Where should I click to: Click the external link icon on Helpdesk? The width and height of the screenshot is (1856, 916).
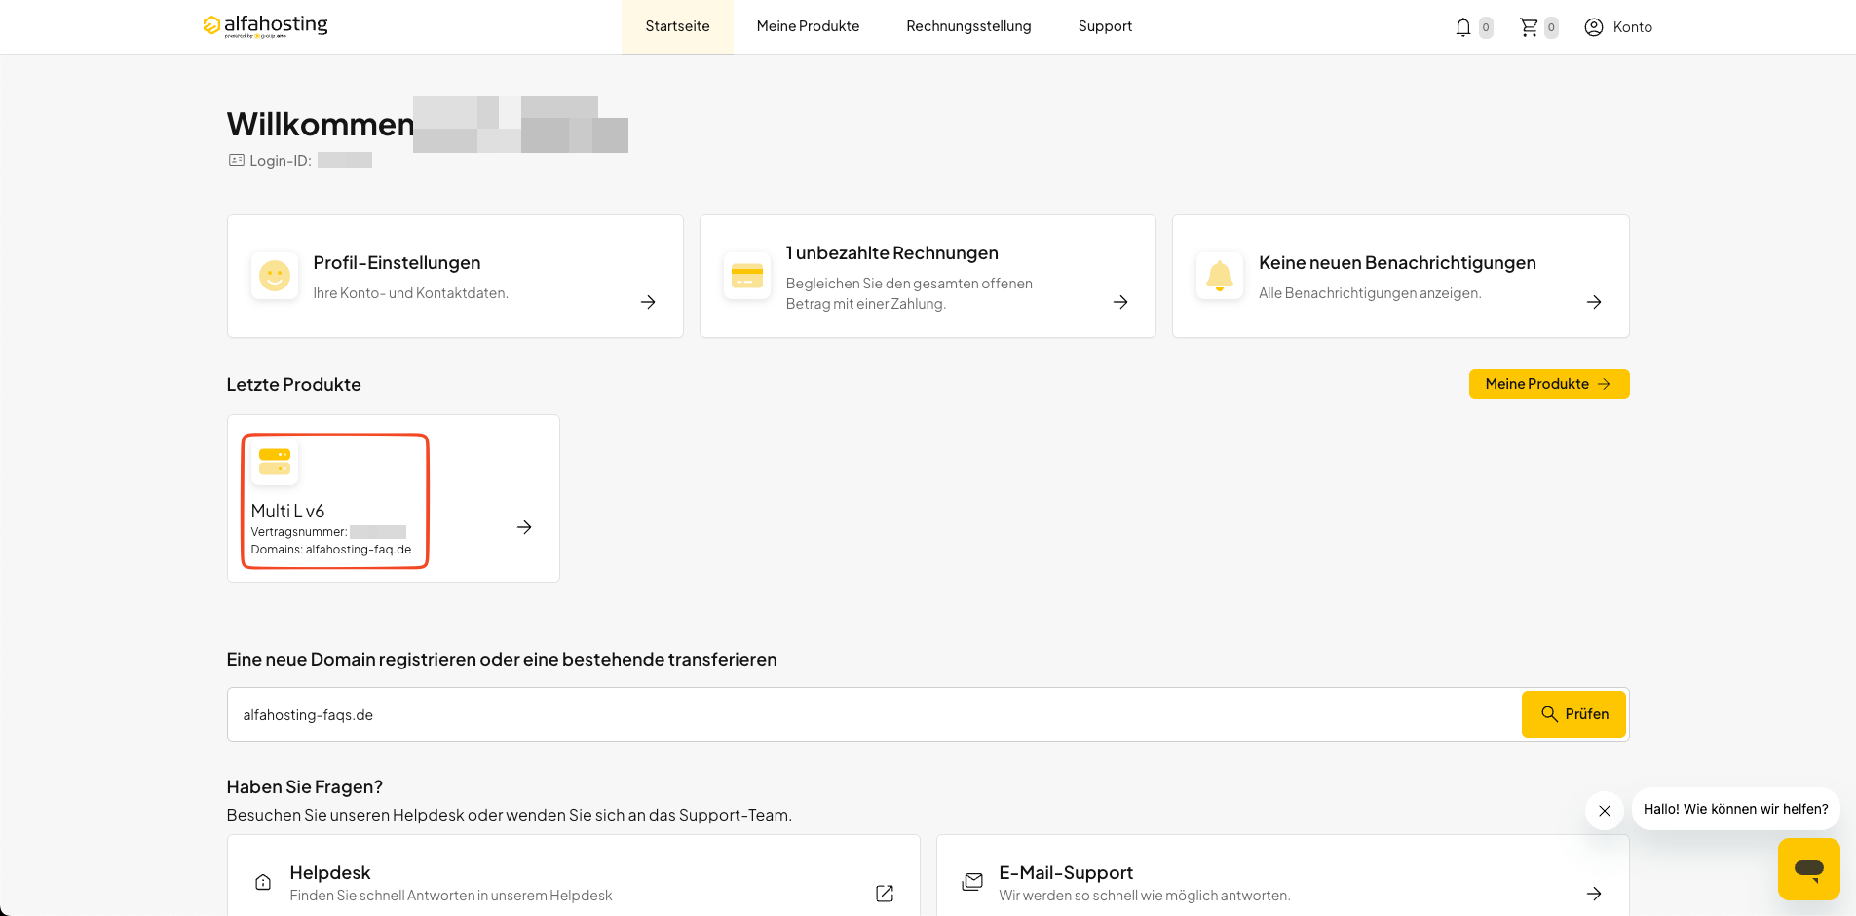click(x=885, y=894)
